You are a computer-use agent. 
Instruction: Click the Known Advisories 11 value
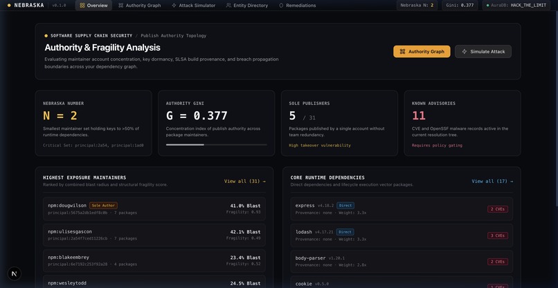click(x=419, y=116)
